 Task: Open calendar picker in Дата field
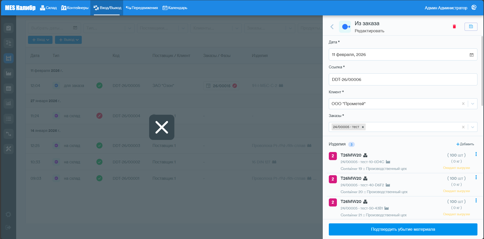471,55
